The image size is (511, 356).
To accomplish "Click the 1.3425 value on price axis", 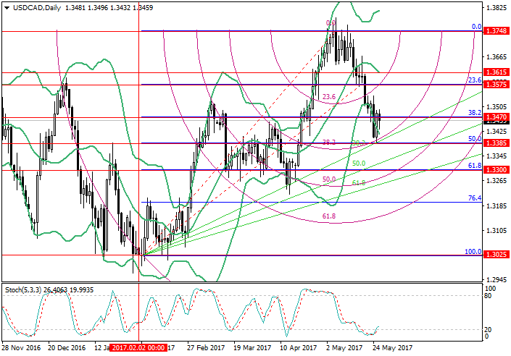I will tap(497, 132).
